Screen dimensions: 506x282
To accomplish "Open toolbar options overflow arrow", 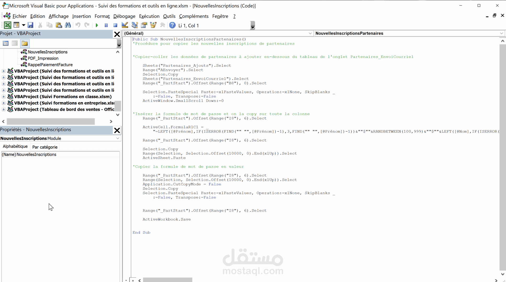I will 253,26.
